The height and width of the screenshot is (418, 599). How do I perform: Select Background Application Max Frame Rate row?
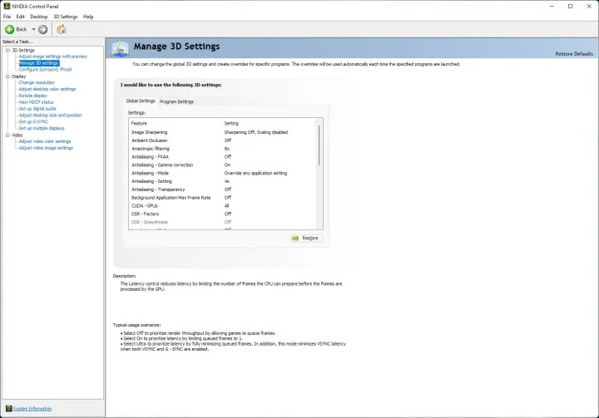click(224, 198)
